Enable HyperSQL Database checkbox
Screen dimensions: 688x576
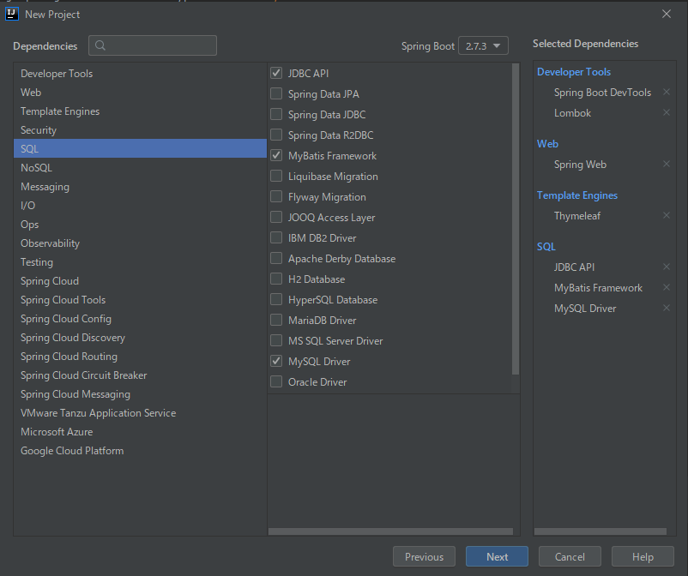click(x=276, y=299)
